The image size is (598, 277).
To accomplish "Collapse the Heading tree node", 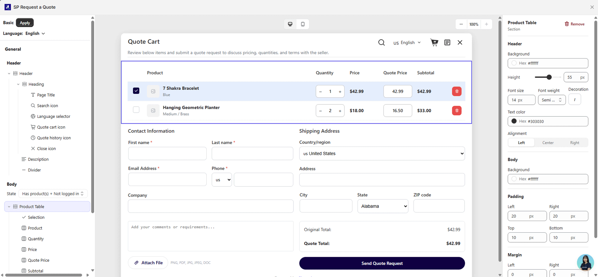I will [18, 84].
